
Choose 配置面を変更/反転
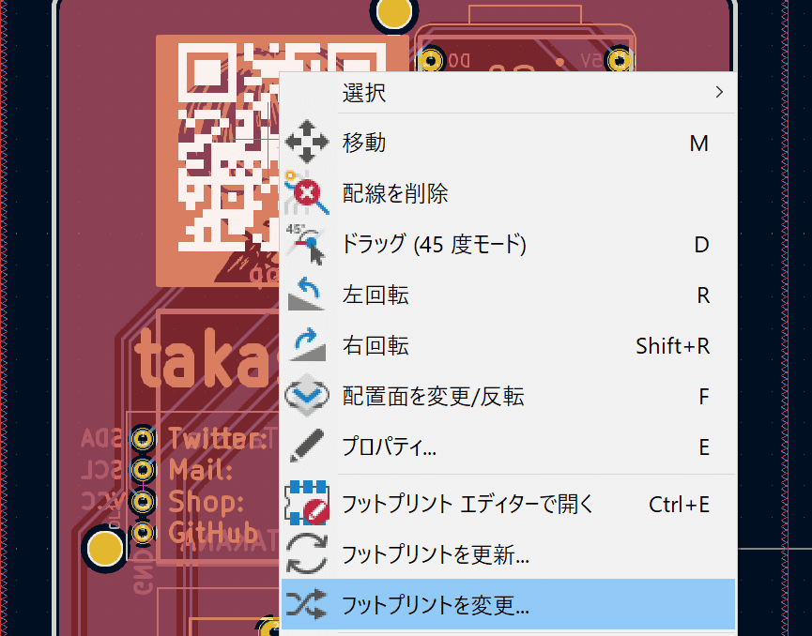coord(508,397)
